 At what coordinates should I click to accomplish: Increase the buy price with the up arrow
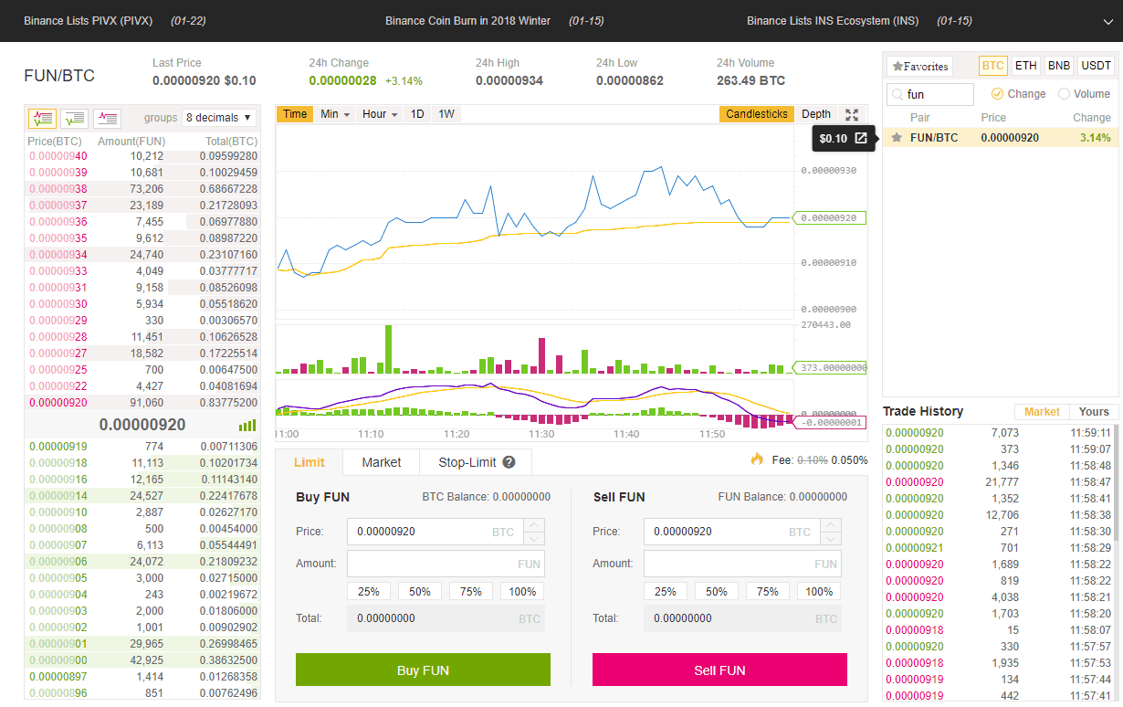point(534,525)
